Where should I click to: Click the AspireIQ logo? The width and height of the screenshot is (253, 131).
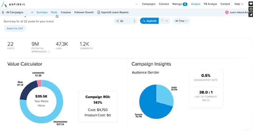pos(13,4)
